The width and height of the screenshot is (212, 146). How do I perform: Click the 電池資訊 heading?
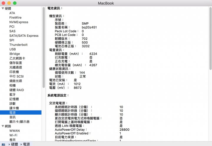point(55,8)
